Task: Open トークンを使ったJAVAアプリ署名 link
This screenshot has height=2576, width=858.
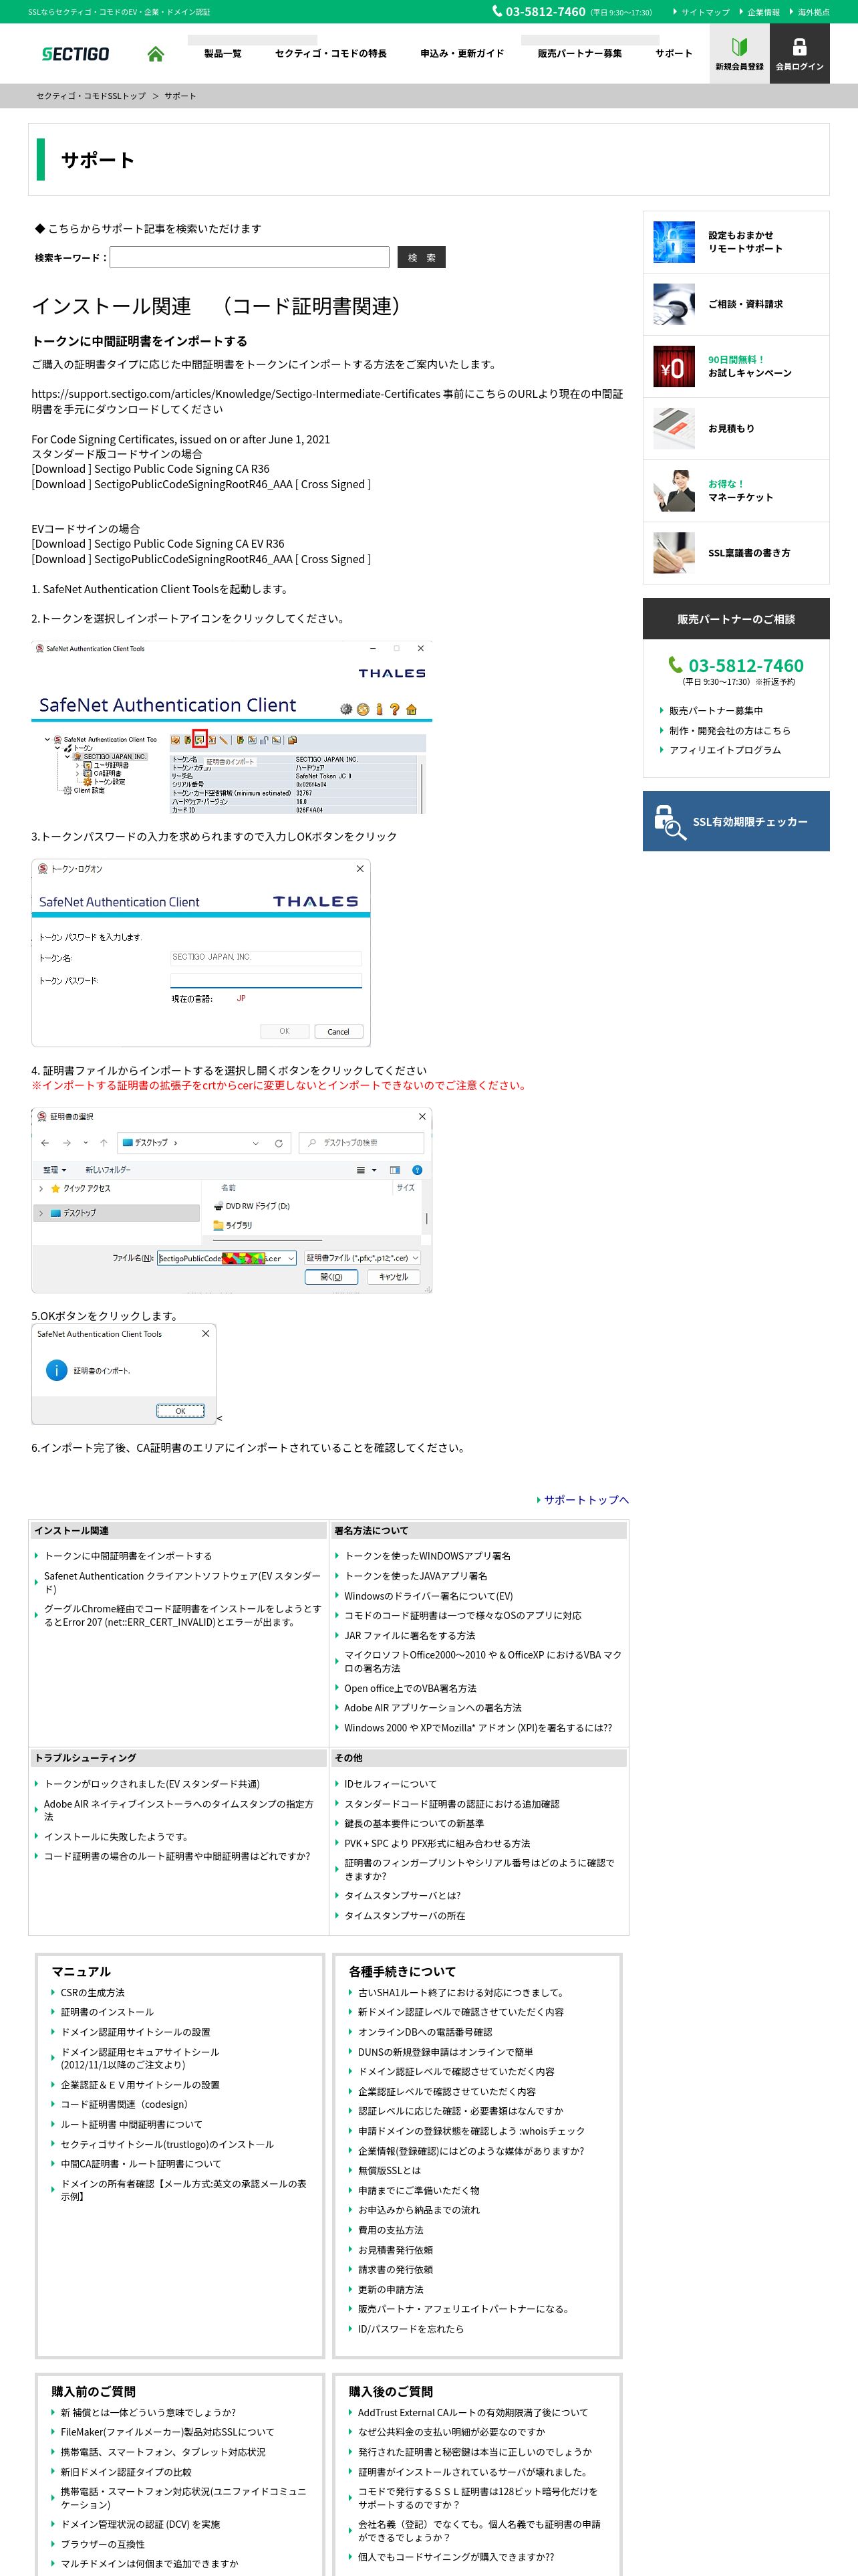Action: point(416,1576)
